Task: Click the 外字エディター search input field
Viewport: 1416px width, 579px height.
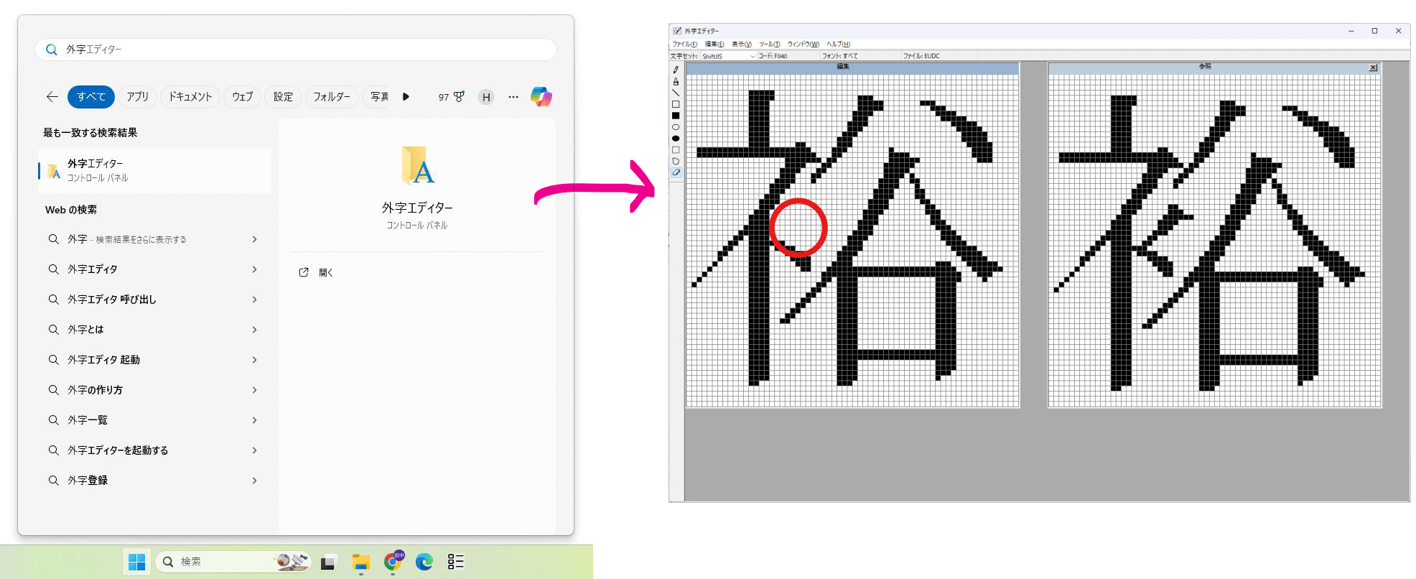Action: coord(302,50)
